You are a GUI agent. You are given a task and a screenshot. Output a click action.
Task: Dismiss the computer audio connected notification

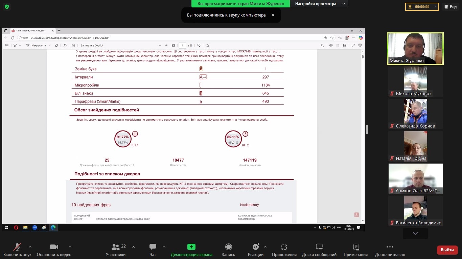[x=273, y=15]
